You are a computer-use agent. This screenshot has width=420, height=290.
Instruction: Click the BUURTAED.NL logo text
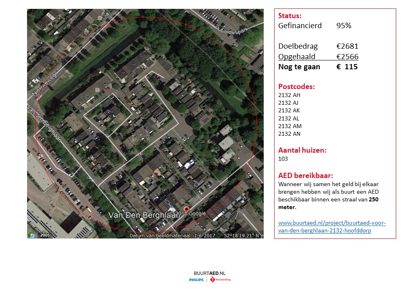pos(210,273)
